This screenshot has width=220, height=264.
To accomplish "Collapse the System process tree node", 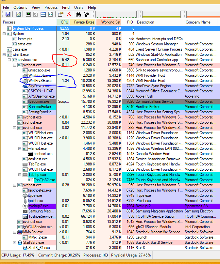I will [x=4, y=34].
